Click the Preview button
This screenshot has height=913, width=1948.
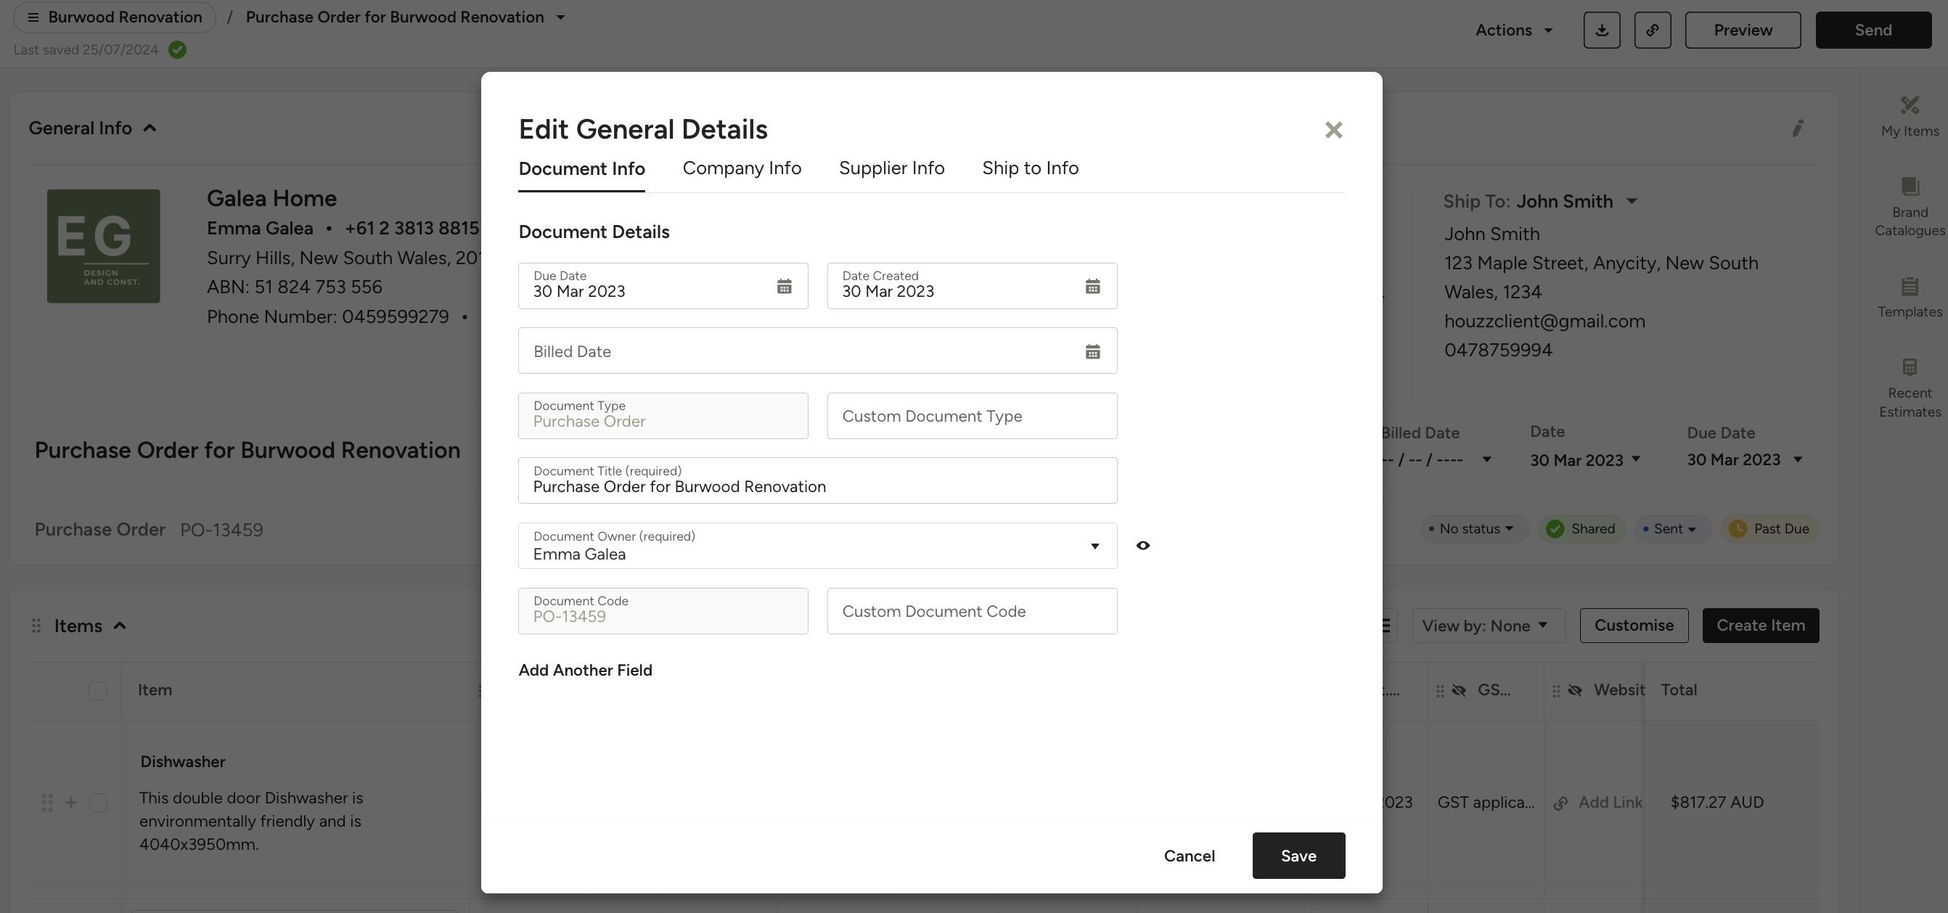pyautogui.click(x=1743, y=30)
